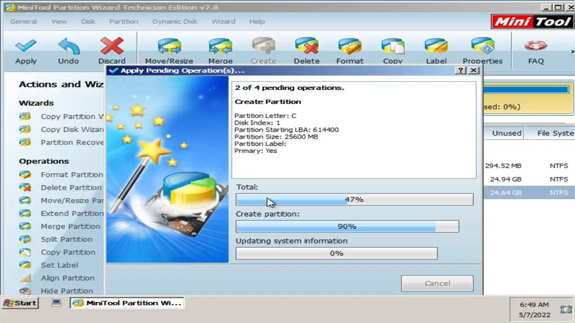Open the Disk menu

[x=88, y=22]
